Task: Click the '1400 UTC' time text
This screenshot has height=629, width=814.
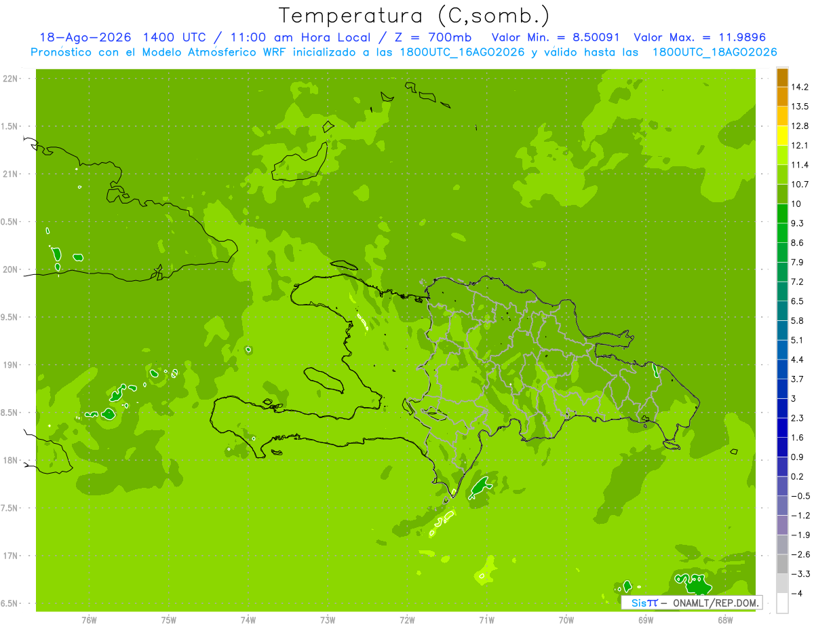Action: pos(174,37)
